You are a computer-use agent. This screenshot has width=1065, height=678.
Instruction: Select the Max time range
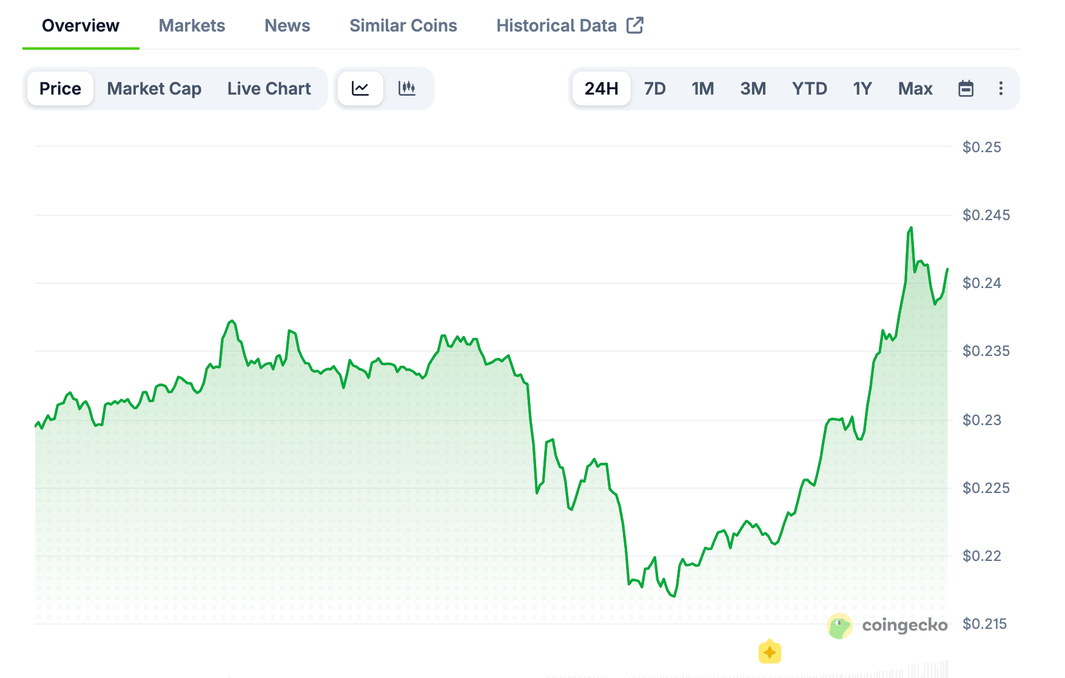click(915, 89)
